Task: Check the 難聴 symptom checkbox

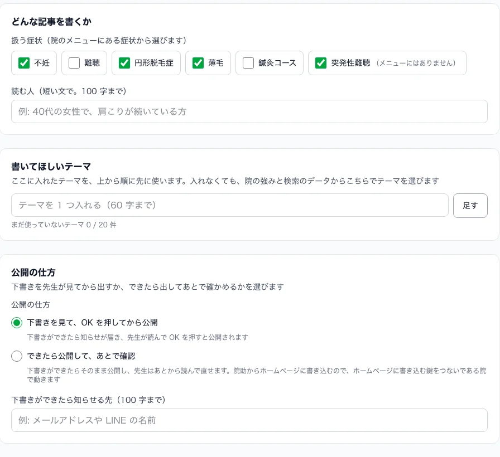Action: (x=74, y=63)
